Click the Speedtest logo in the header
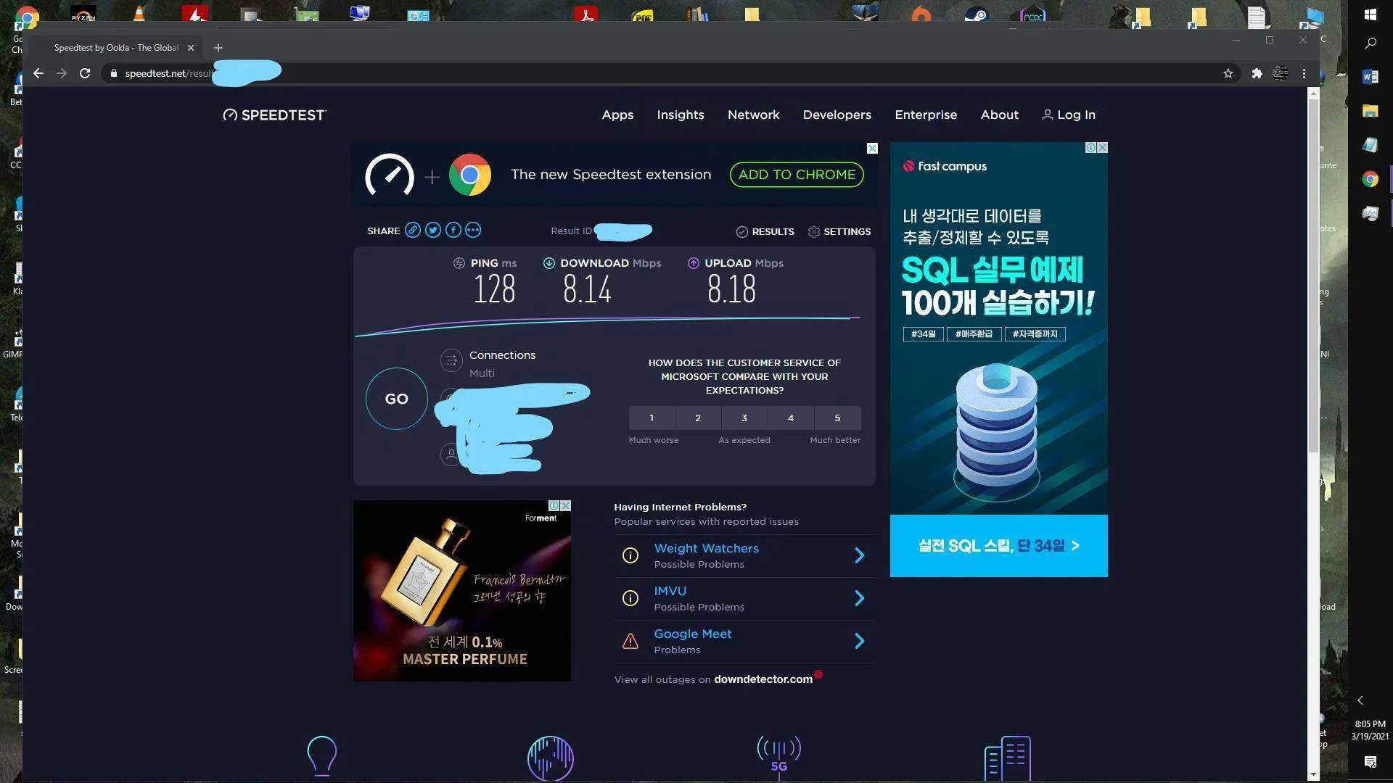This screenshot has width=1393, height=783. tap(275, 115)
